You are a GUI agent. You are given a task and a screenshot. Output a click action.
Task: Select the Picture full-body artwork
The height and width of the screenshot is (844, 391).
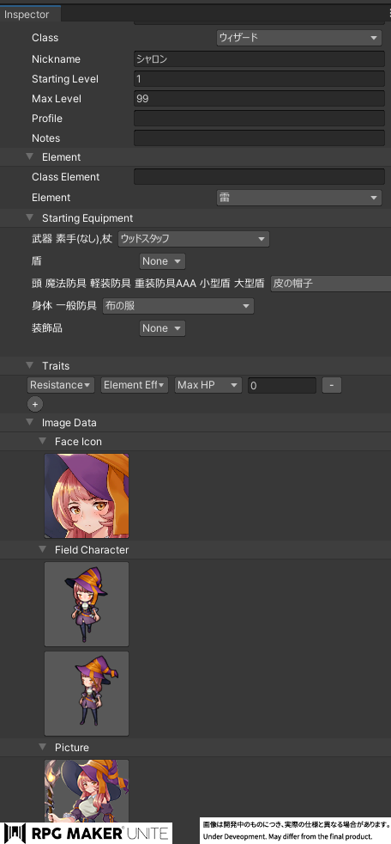(x=87, y=790)
